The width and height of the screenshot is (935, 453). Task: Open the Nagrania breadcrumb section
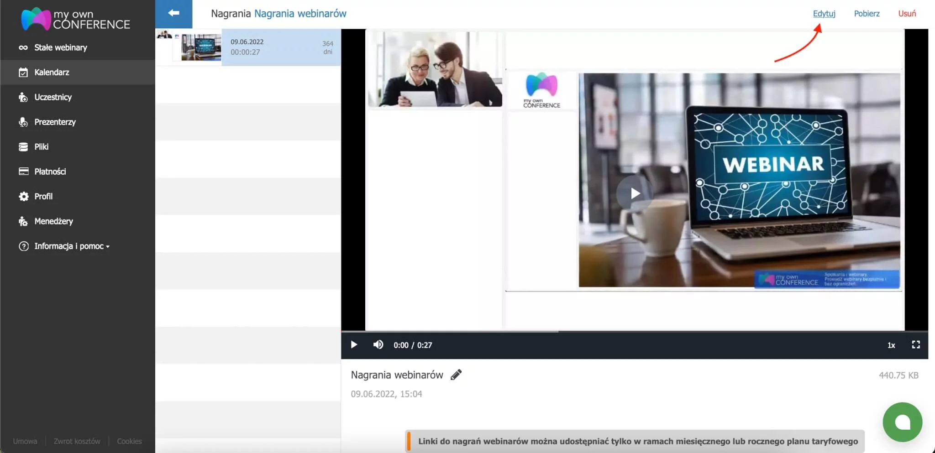click(230, 13)
